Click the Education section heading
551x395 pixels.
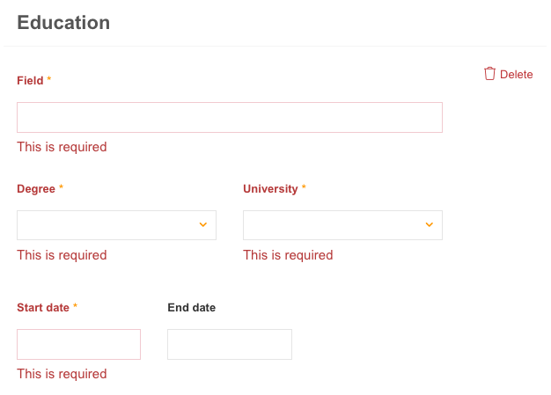click(x=63, y=23)
